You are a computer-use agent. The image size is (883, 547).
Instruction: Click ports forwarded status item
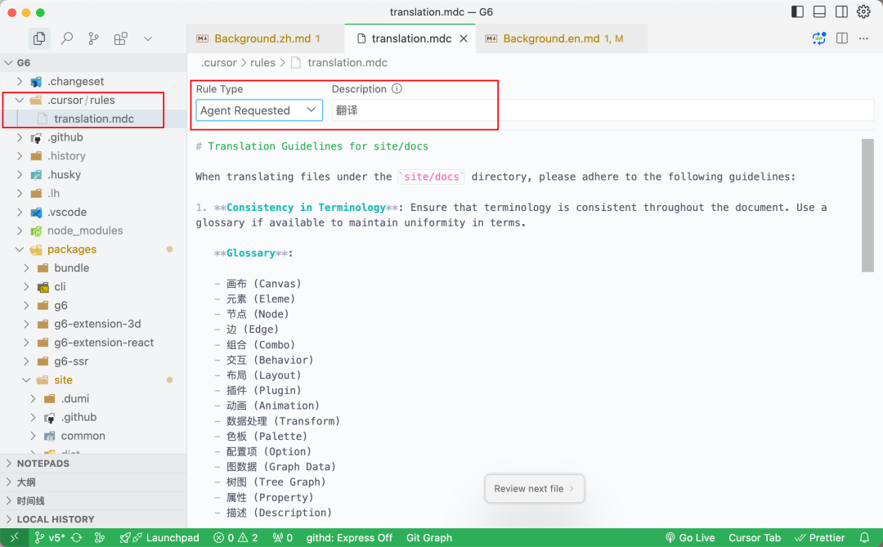click(x=282, y=537)
